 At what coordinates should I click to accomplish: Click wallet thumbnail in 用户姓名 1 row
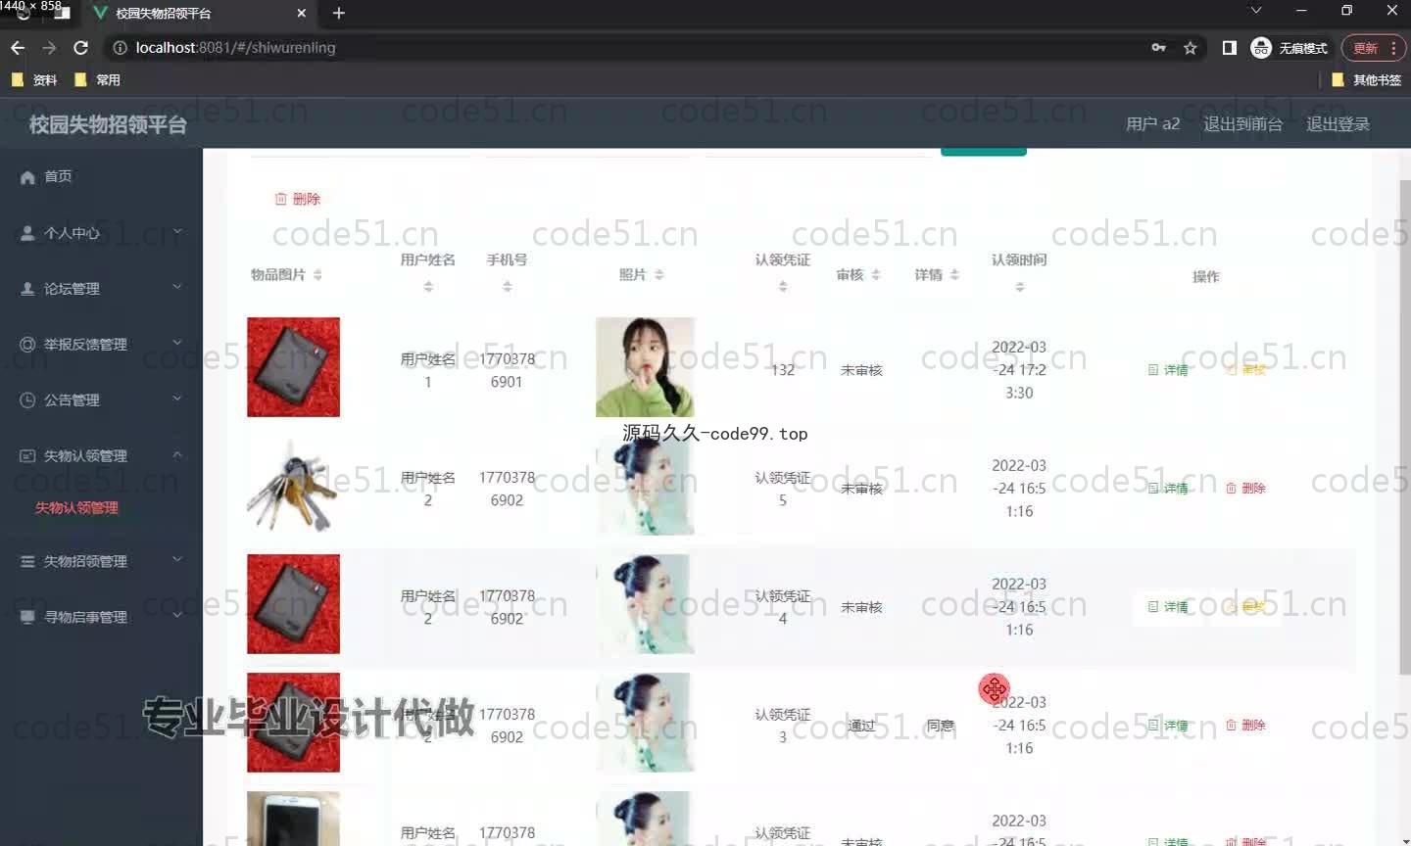pyautogui.click(x=293, y=367)
